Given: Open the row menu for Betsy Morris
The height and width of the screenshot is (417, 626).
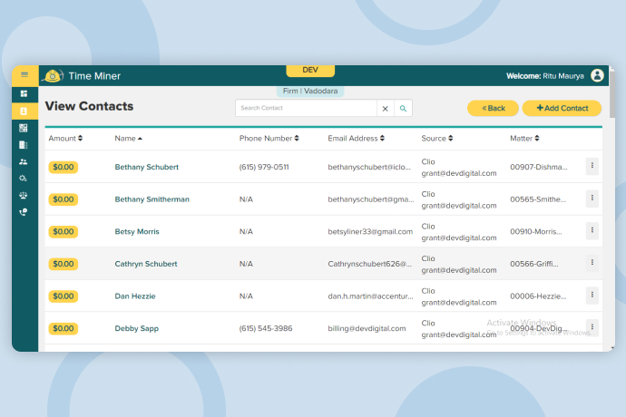Looking at the screenshot, I should [x=592, y=230].
